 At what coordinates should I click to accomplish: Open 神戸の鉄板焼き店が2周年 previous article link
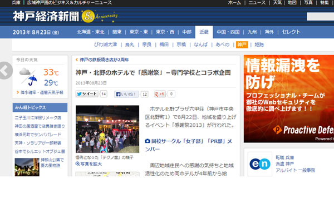point(104,60)
